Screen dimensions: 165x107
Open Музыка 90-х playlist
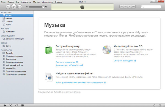coord(17,68)
